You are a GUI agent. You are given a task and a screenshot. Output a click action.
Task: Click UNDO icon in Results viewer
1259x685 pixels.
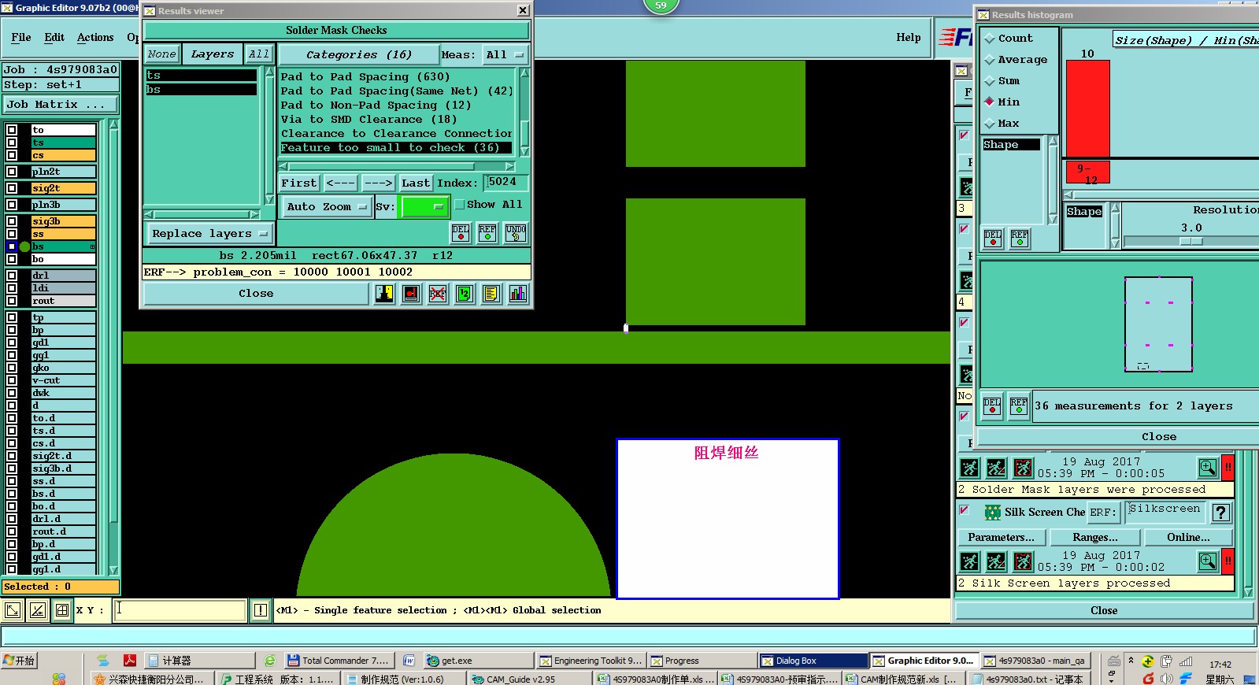(x=516, y=232)
